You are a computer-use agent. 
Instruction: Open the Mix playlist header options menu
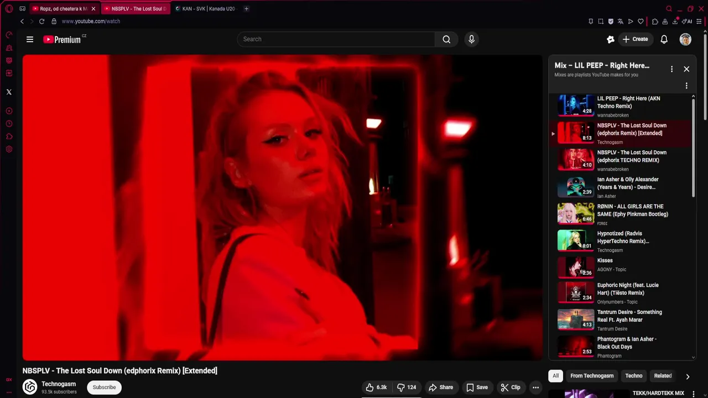671,69
